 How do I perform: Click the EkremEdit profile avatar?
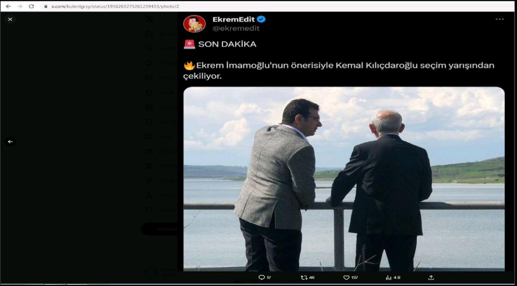coord(194,24)
